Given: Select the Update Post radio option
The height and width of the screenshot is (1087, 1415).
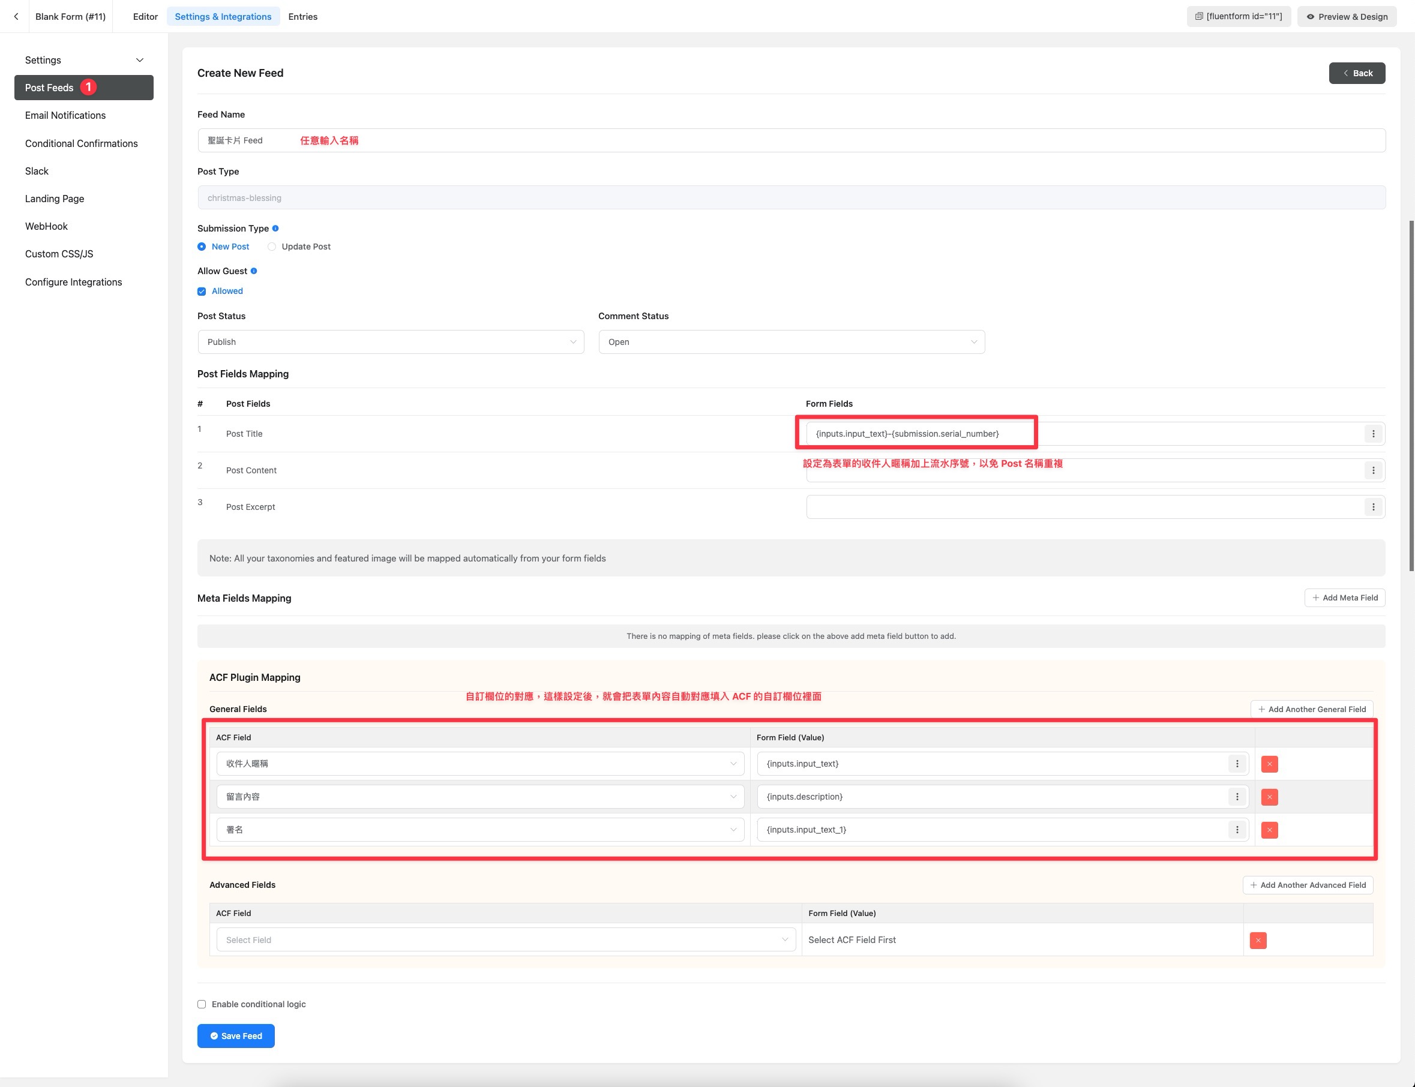Looking at the screenshot, I should [272, 247].
